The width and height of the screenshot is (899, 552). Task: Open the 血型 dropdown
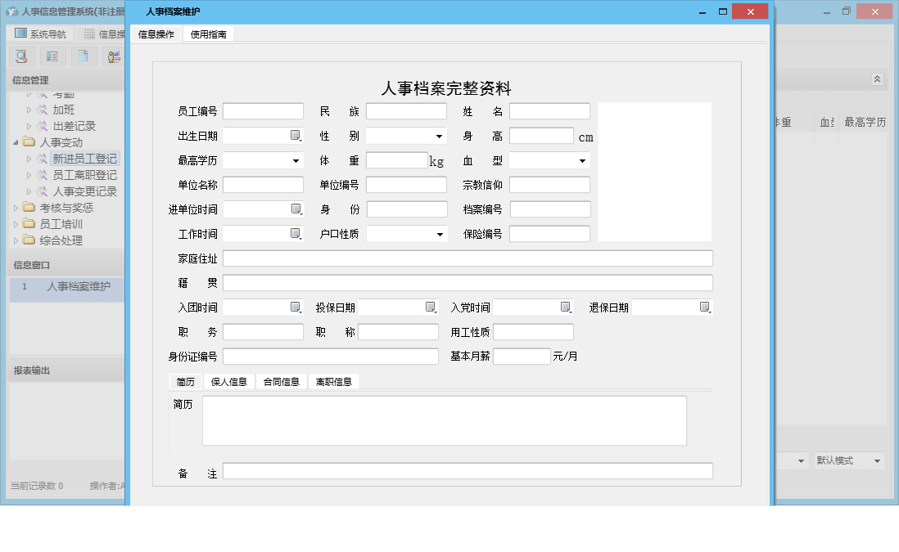coord(583,159)
